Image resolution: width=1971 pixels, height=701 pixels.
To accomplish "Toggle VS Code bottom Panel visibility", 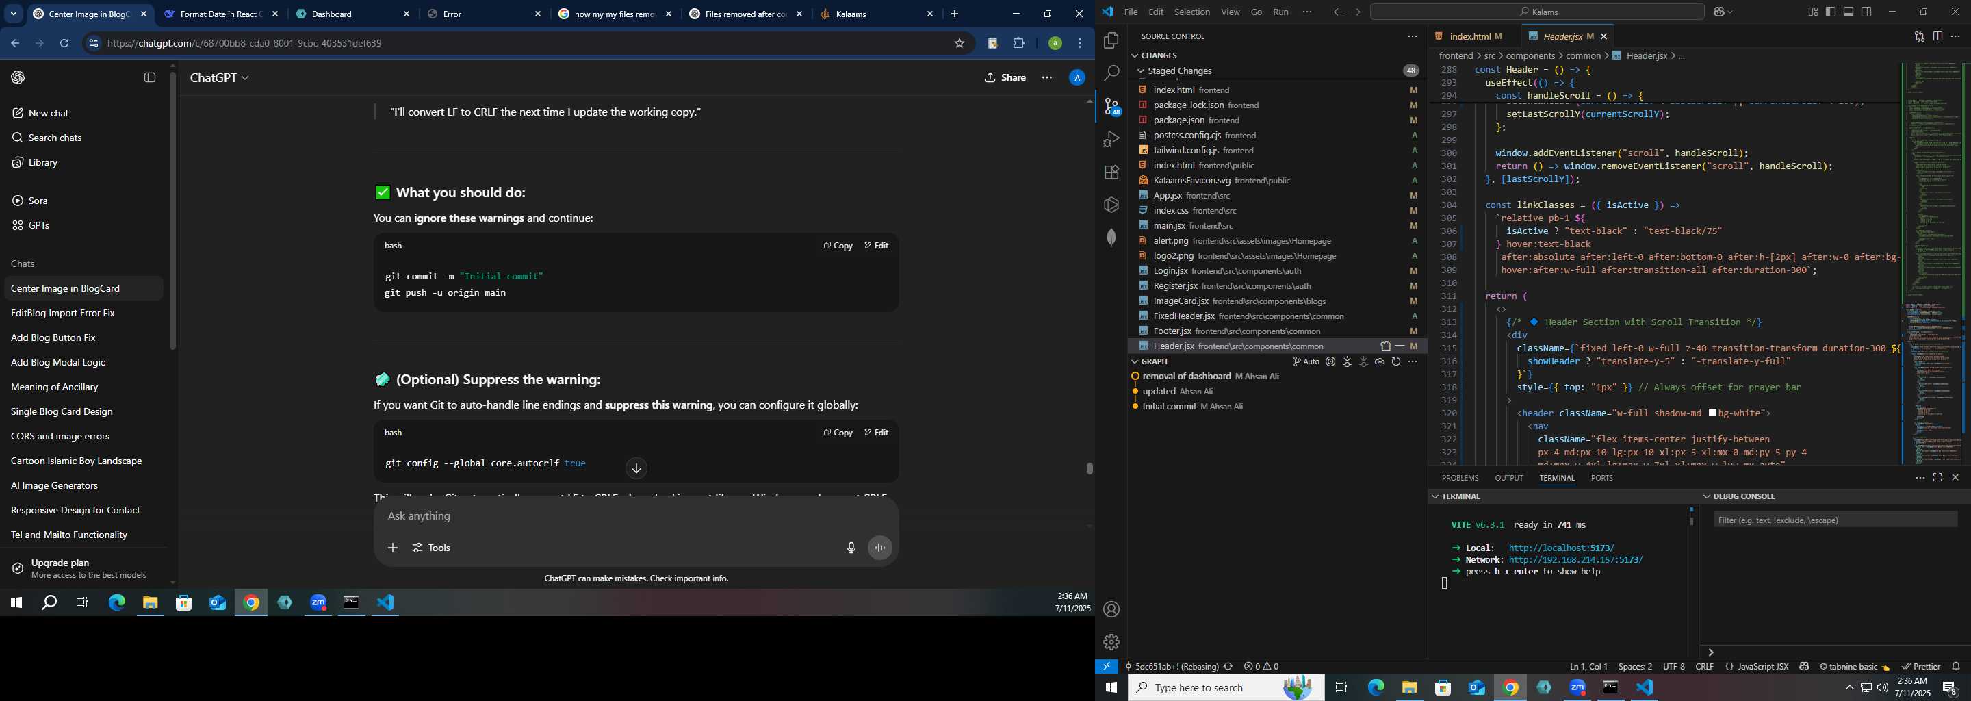I will (1848, 12).
